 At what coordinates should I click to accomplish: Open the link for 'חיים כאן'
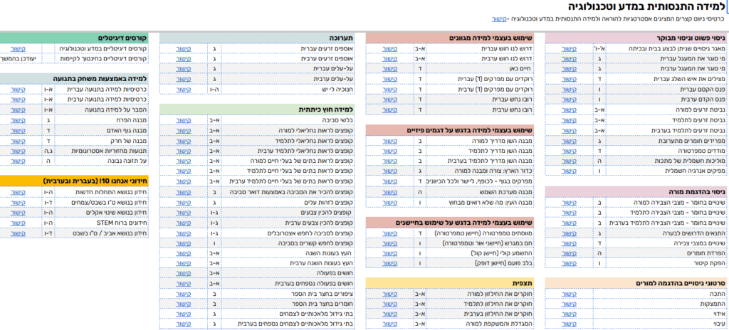tap(389, 69)
